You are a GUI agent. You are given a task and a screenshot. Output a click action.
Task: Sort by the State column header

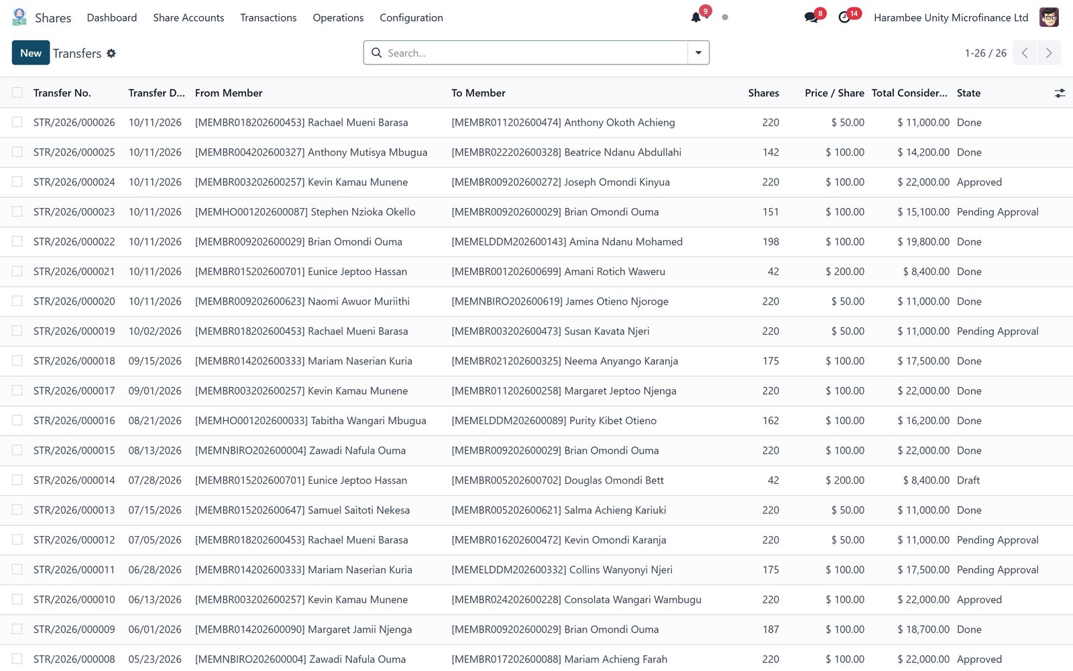(x=968, y=93)
